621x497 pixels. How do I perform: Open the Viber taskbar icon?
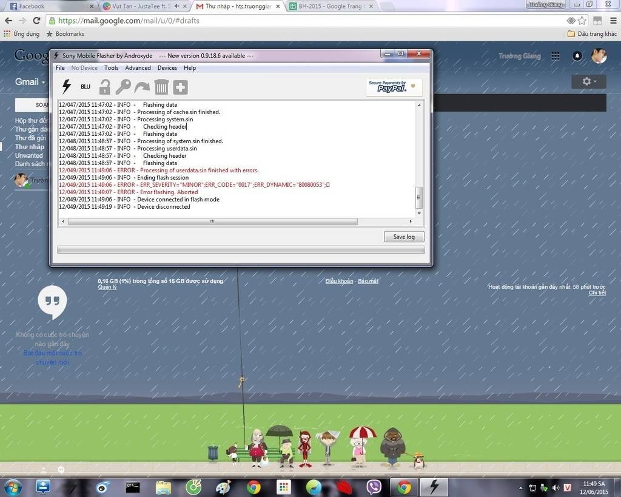373,487
